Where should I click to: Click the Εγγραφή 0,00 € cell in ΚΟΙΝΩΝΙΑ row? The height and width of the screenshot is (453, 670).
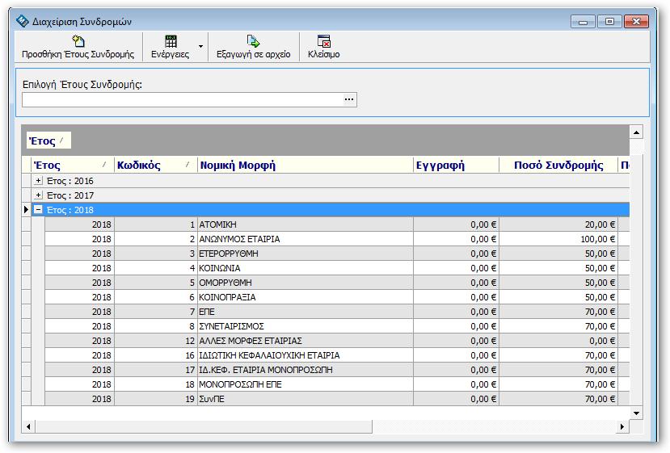[456, 268]
